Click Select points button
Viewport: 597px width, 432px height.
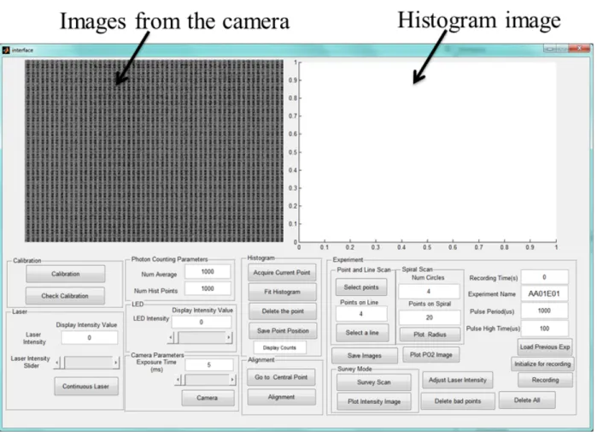[x=361, y=287]
